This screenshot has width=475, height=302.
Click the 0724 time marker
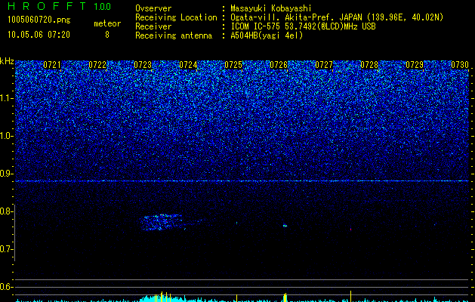click(188, 65)
